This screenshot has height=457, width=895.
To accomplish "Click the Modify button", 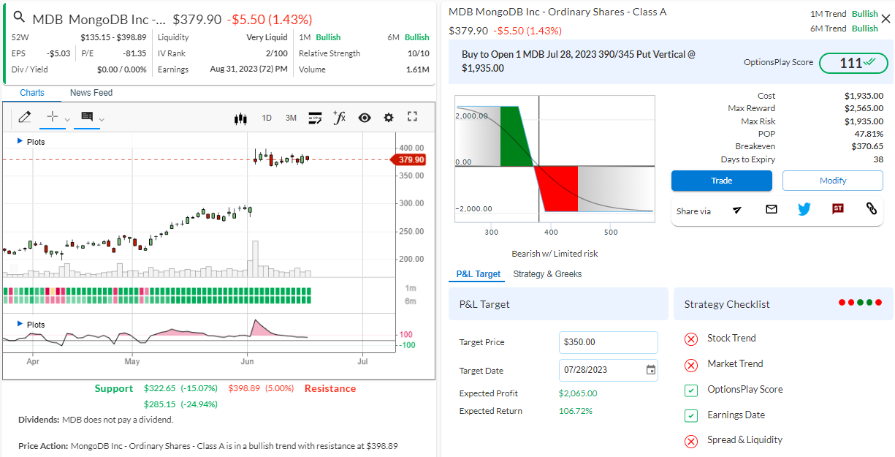I will coord(833,181).
